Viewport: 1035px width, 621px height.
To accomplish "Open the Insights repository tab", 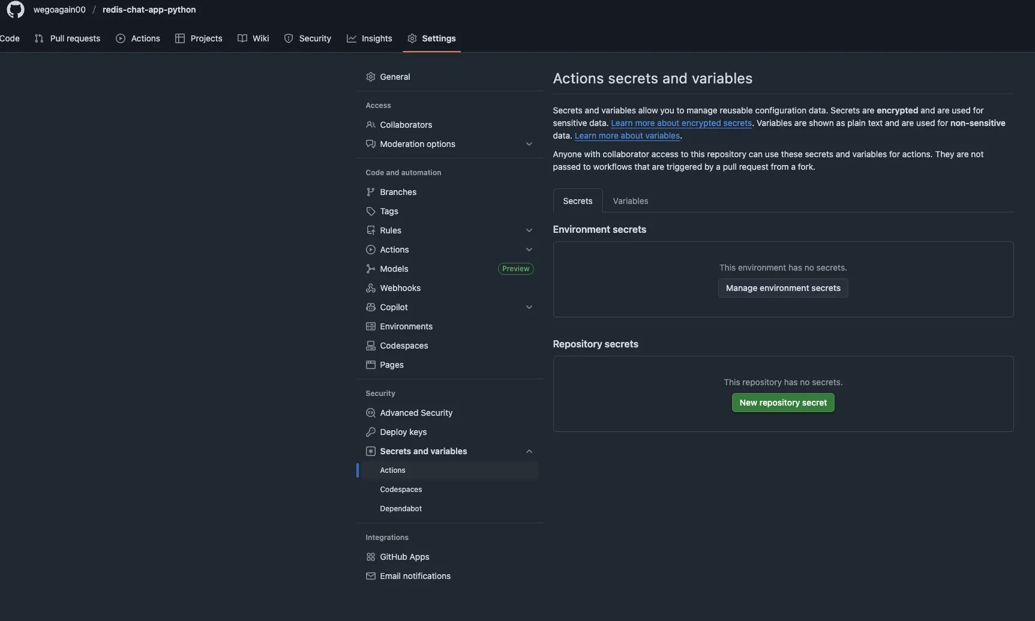I will [369, 38].
